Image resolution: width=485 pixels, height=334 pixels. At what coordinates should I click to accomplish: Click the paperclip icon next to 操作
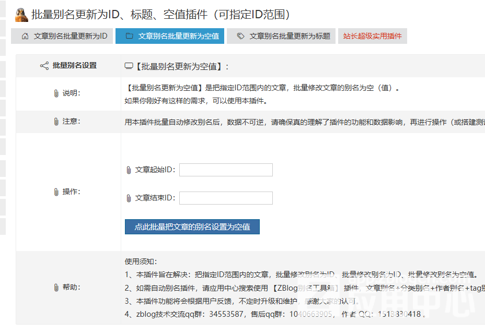tap(56, 192)
